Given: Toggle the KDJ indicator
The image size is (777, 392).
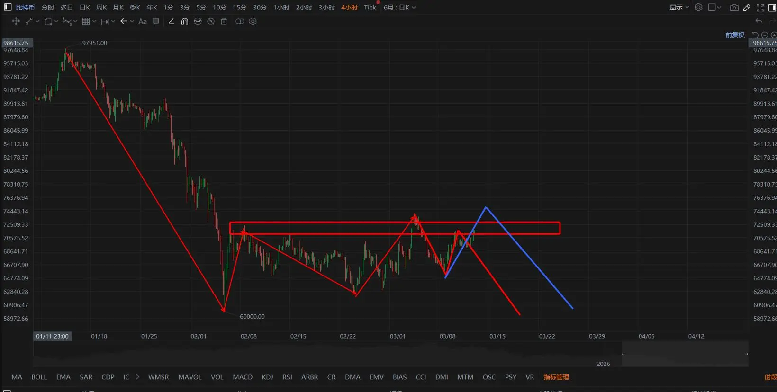Looking at the screenshot, I should (267, 377).
